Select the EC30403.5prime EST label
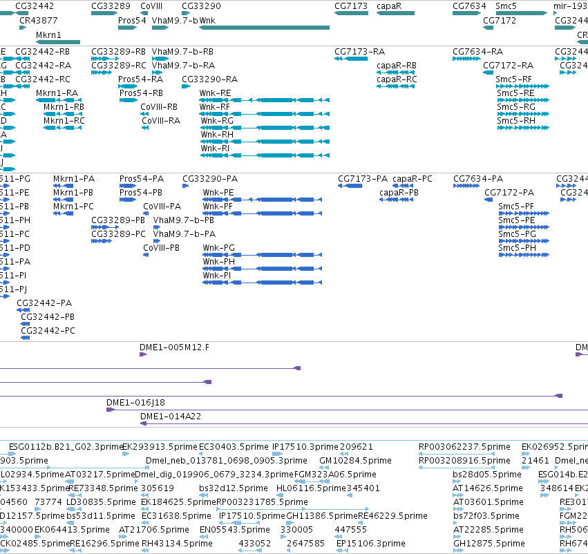Image resolution: width=588 pixels, height=554 pixels. tap(234, 447)
